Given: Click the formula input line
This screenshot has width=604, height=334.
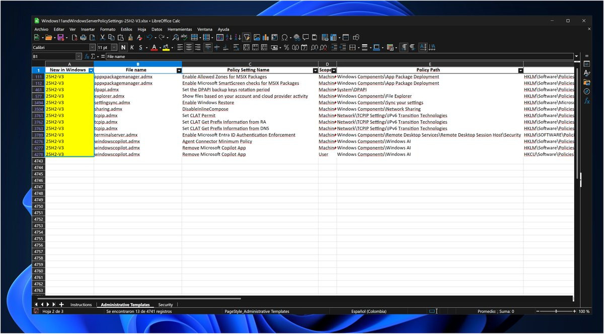Looking at the screenshot, I should click(x=339, y=57).
